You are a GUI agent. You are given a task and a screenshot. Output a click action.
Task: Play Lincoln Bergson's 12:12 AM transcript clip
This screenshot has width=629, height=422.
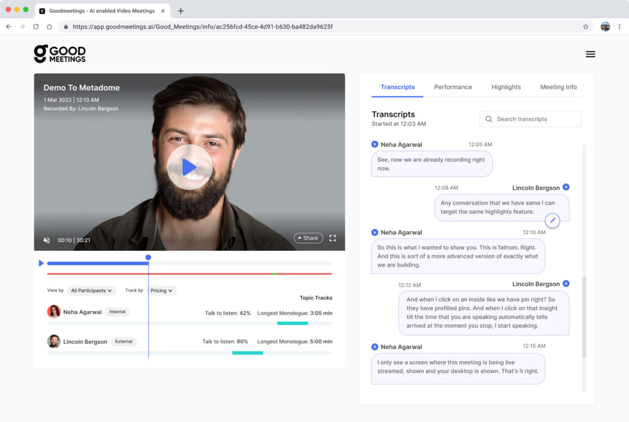[566, 284]
